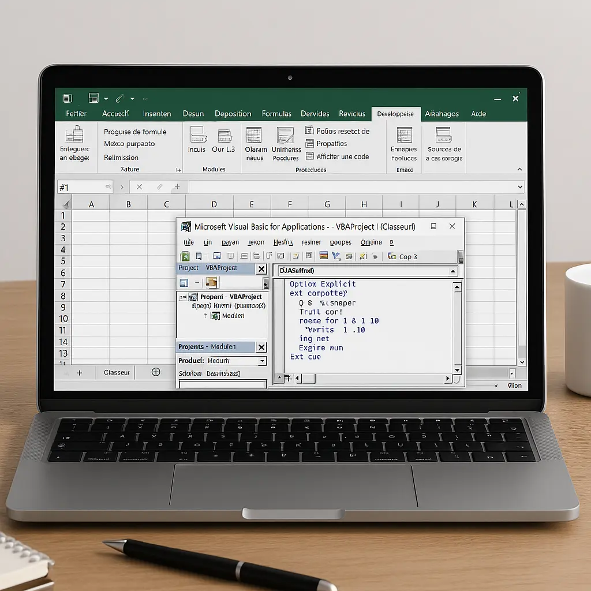
Task: Open the pen icon dropdown arrow in title bar
Action: click(132, 99)
